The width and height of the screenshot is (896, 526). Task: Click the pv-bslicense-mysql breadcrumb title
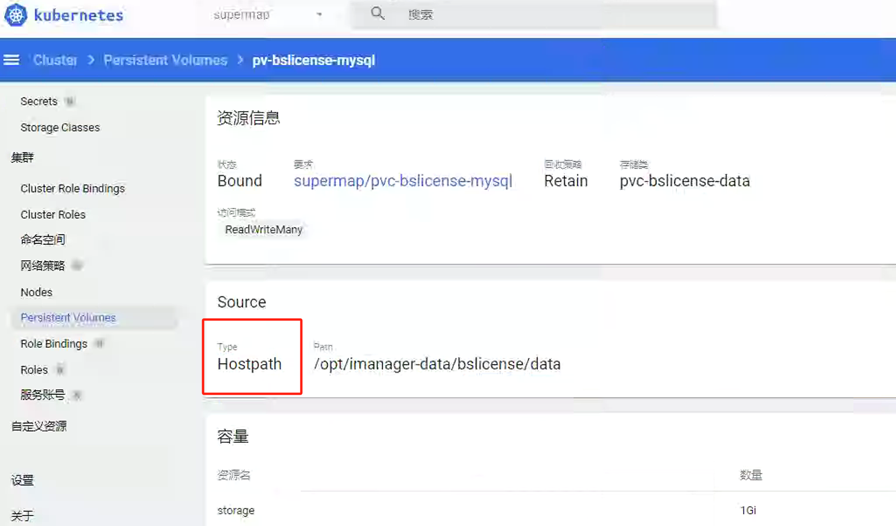point(313,60)
